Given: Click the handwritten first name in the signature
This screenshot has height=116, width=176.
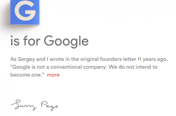Looking at the screenshot, I should (x=24, y=105).
